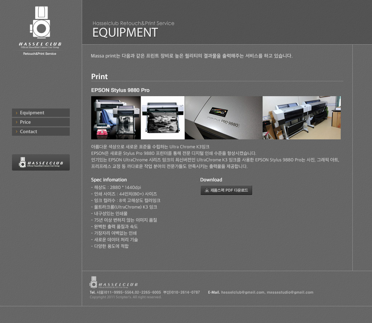This screenshot has height=323, width=372.
Task: Click the Hasselclub logo in the footer
Action: coord(114,282)
